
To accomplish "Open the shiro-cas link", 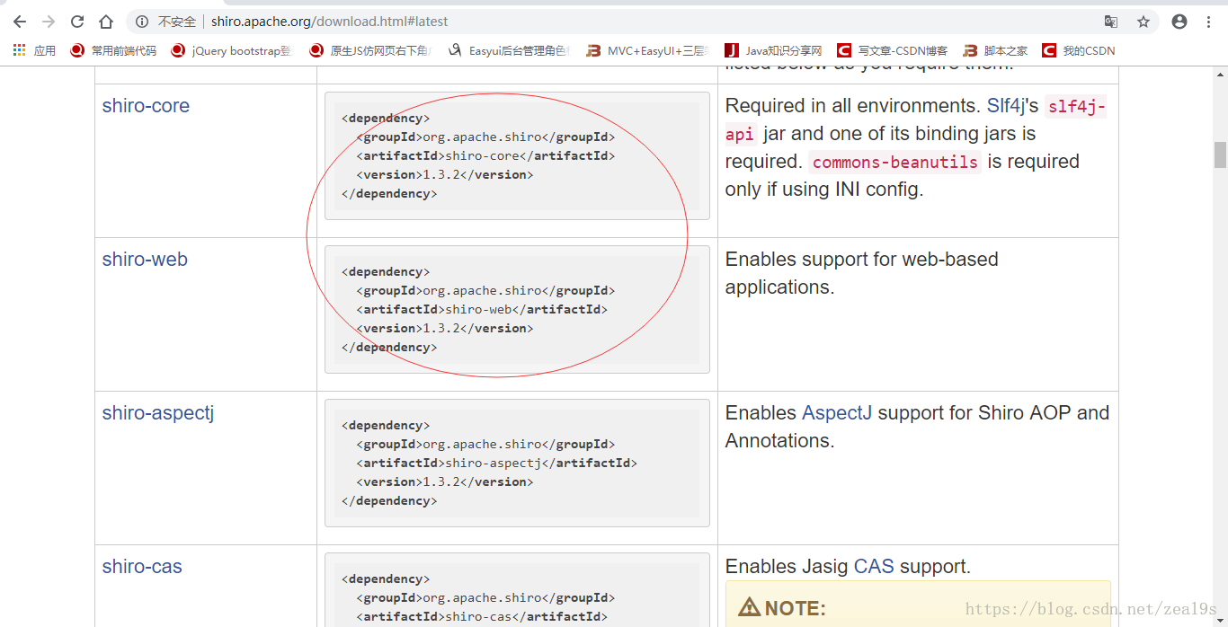I will [142, 567].
